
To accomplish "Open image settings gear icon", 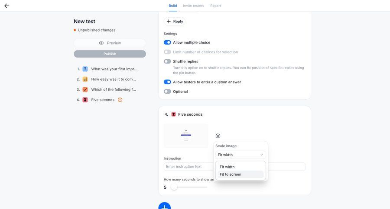I will click(x=218, y=136).
